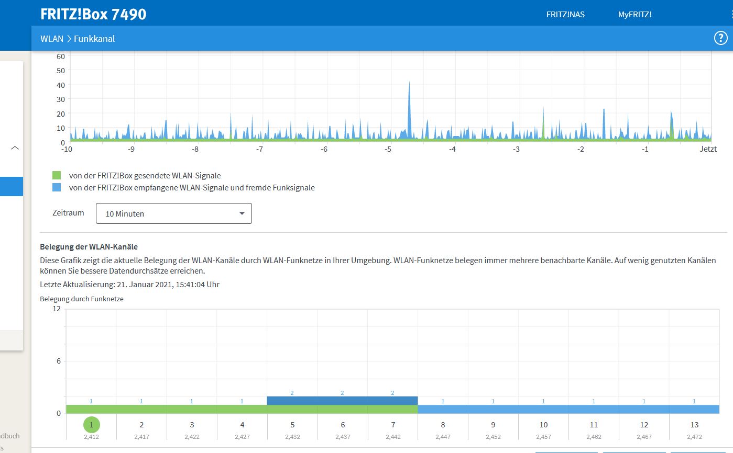Select channel 10 in the channel chart

pos(543,425)
